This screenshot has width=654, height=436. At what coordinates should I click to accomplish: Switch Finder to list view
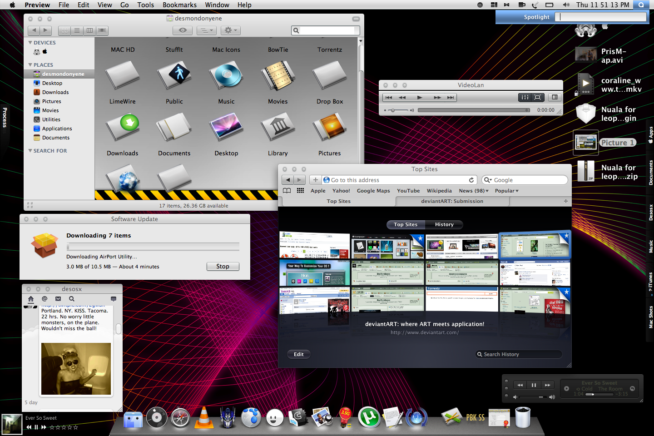click(77, 30)
